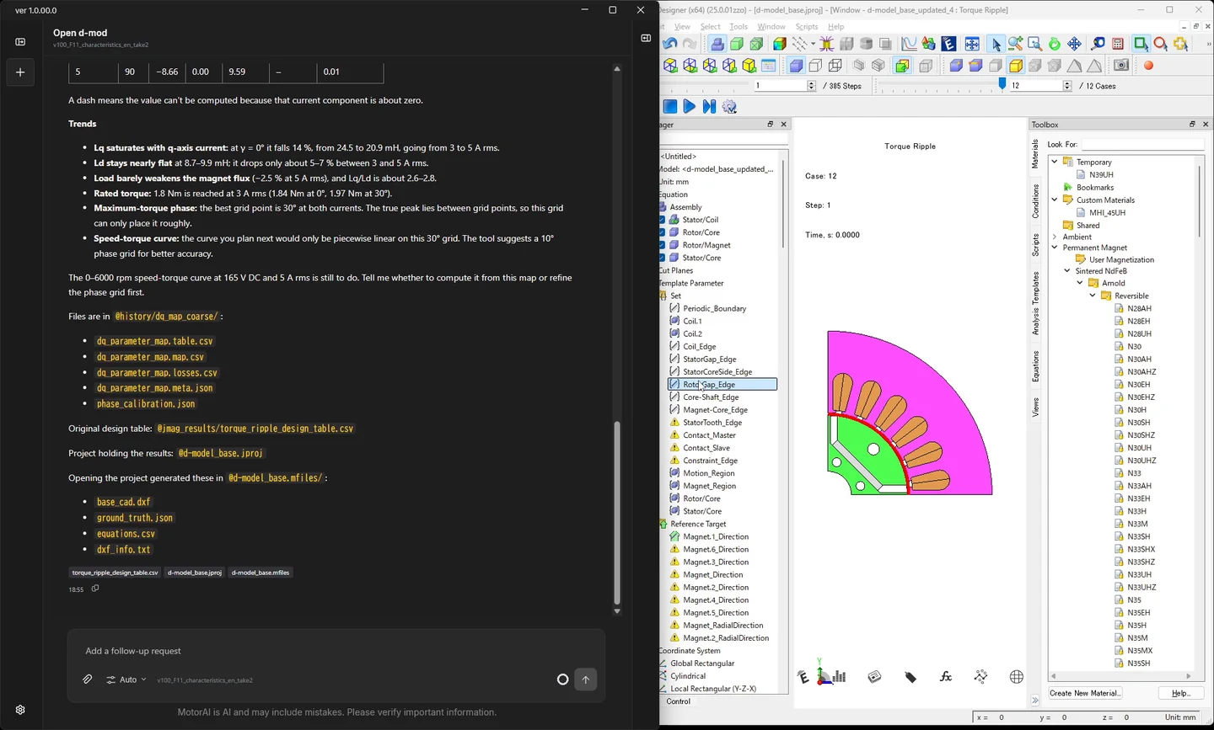Open the Tools menu in Designer
Image resolution: width=1214 pixels, height=730 pixels.
[739, 27]
